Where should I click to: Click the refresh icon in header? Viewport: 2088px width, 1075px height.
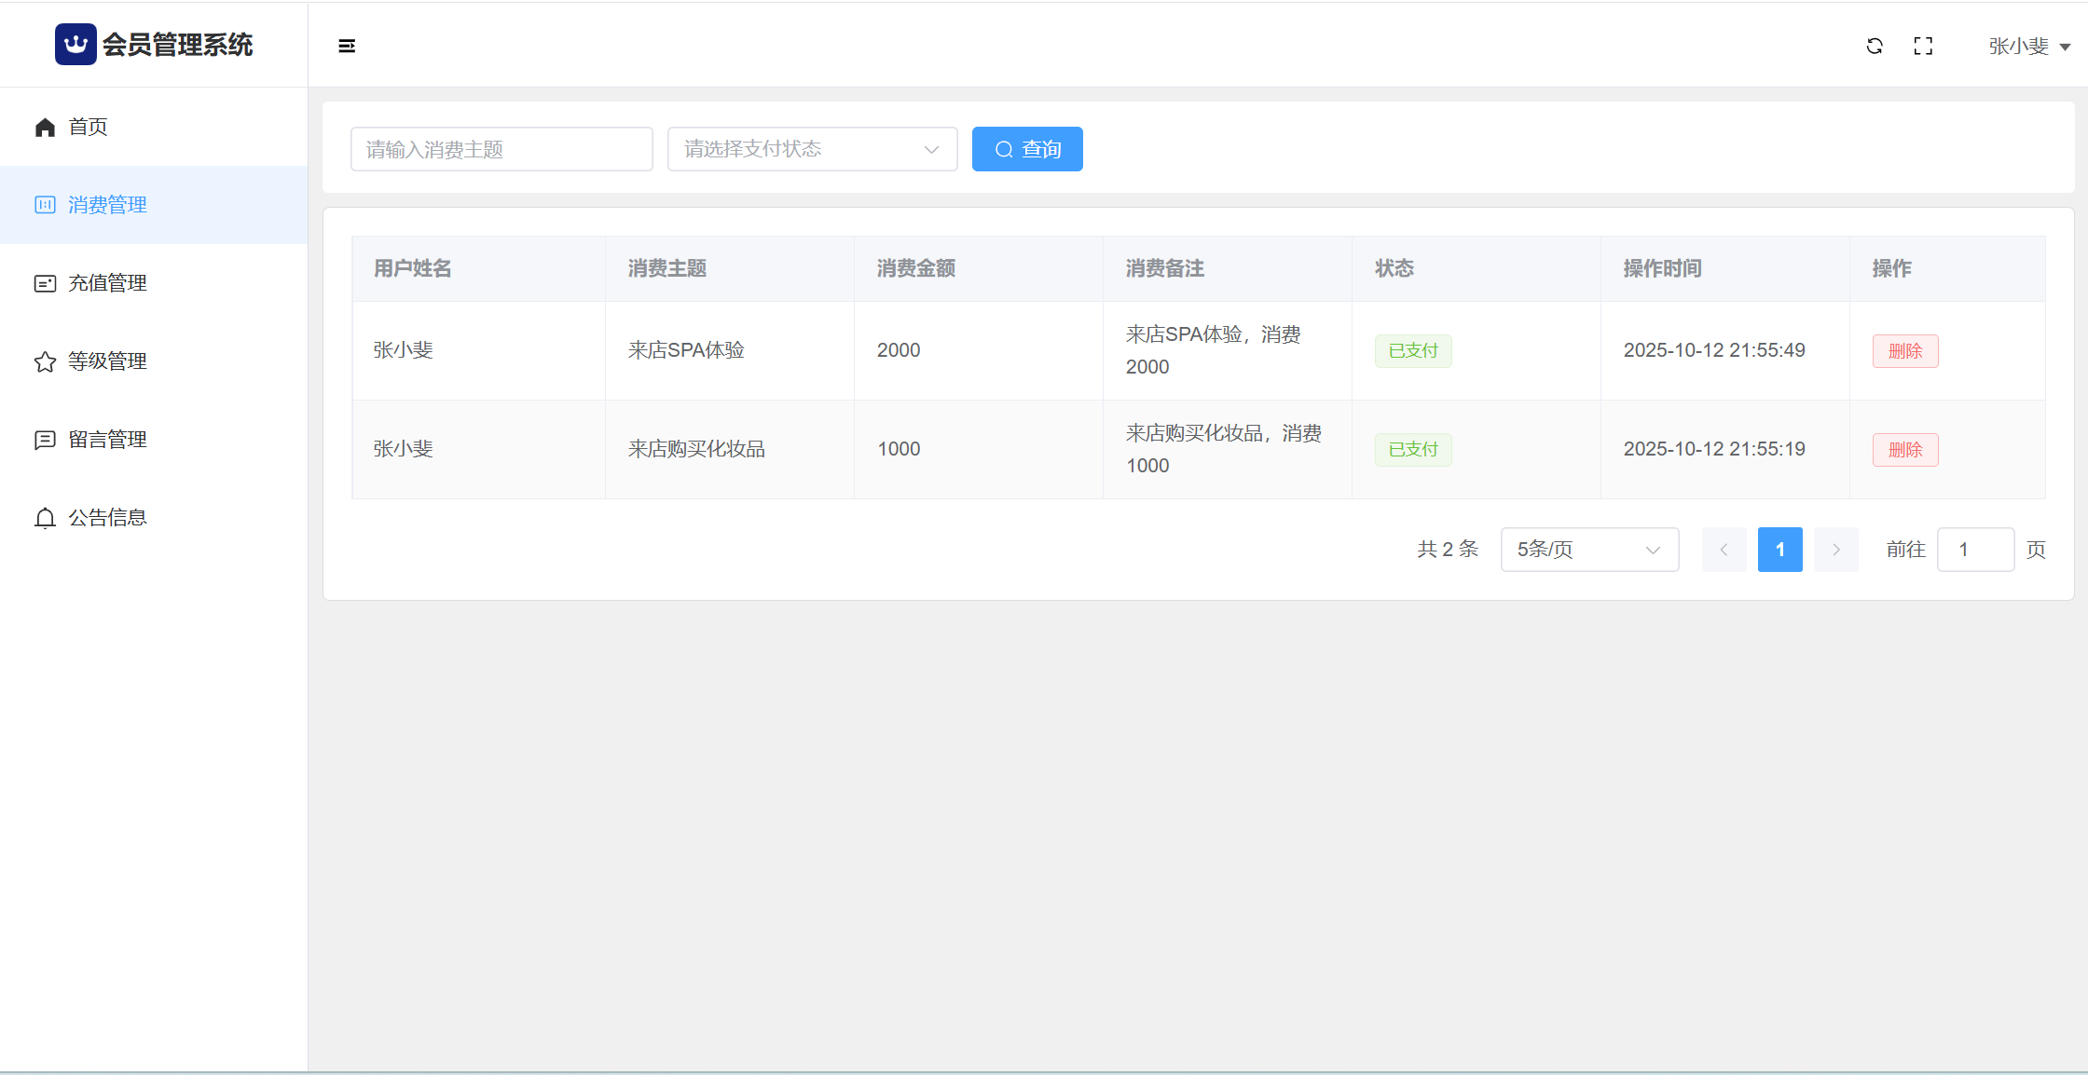point(1875,46)
